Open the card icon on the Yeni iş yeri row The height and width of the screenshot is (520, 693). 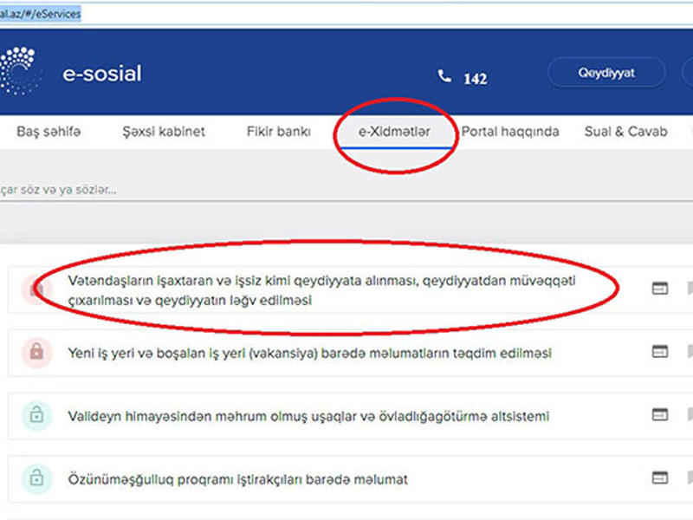660,352
